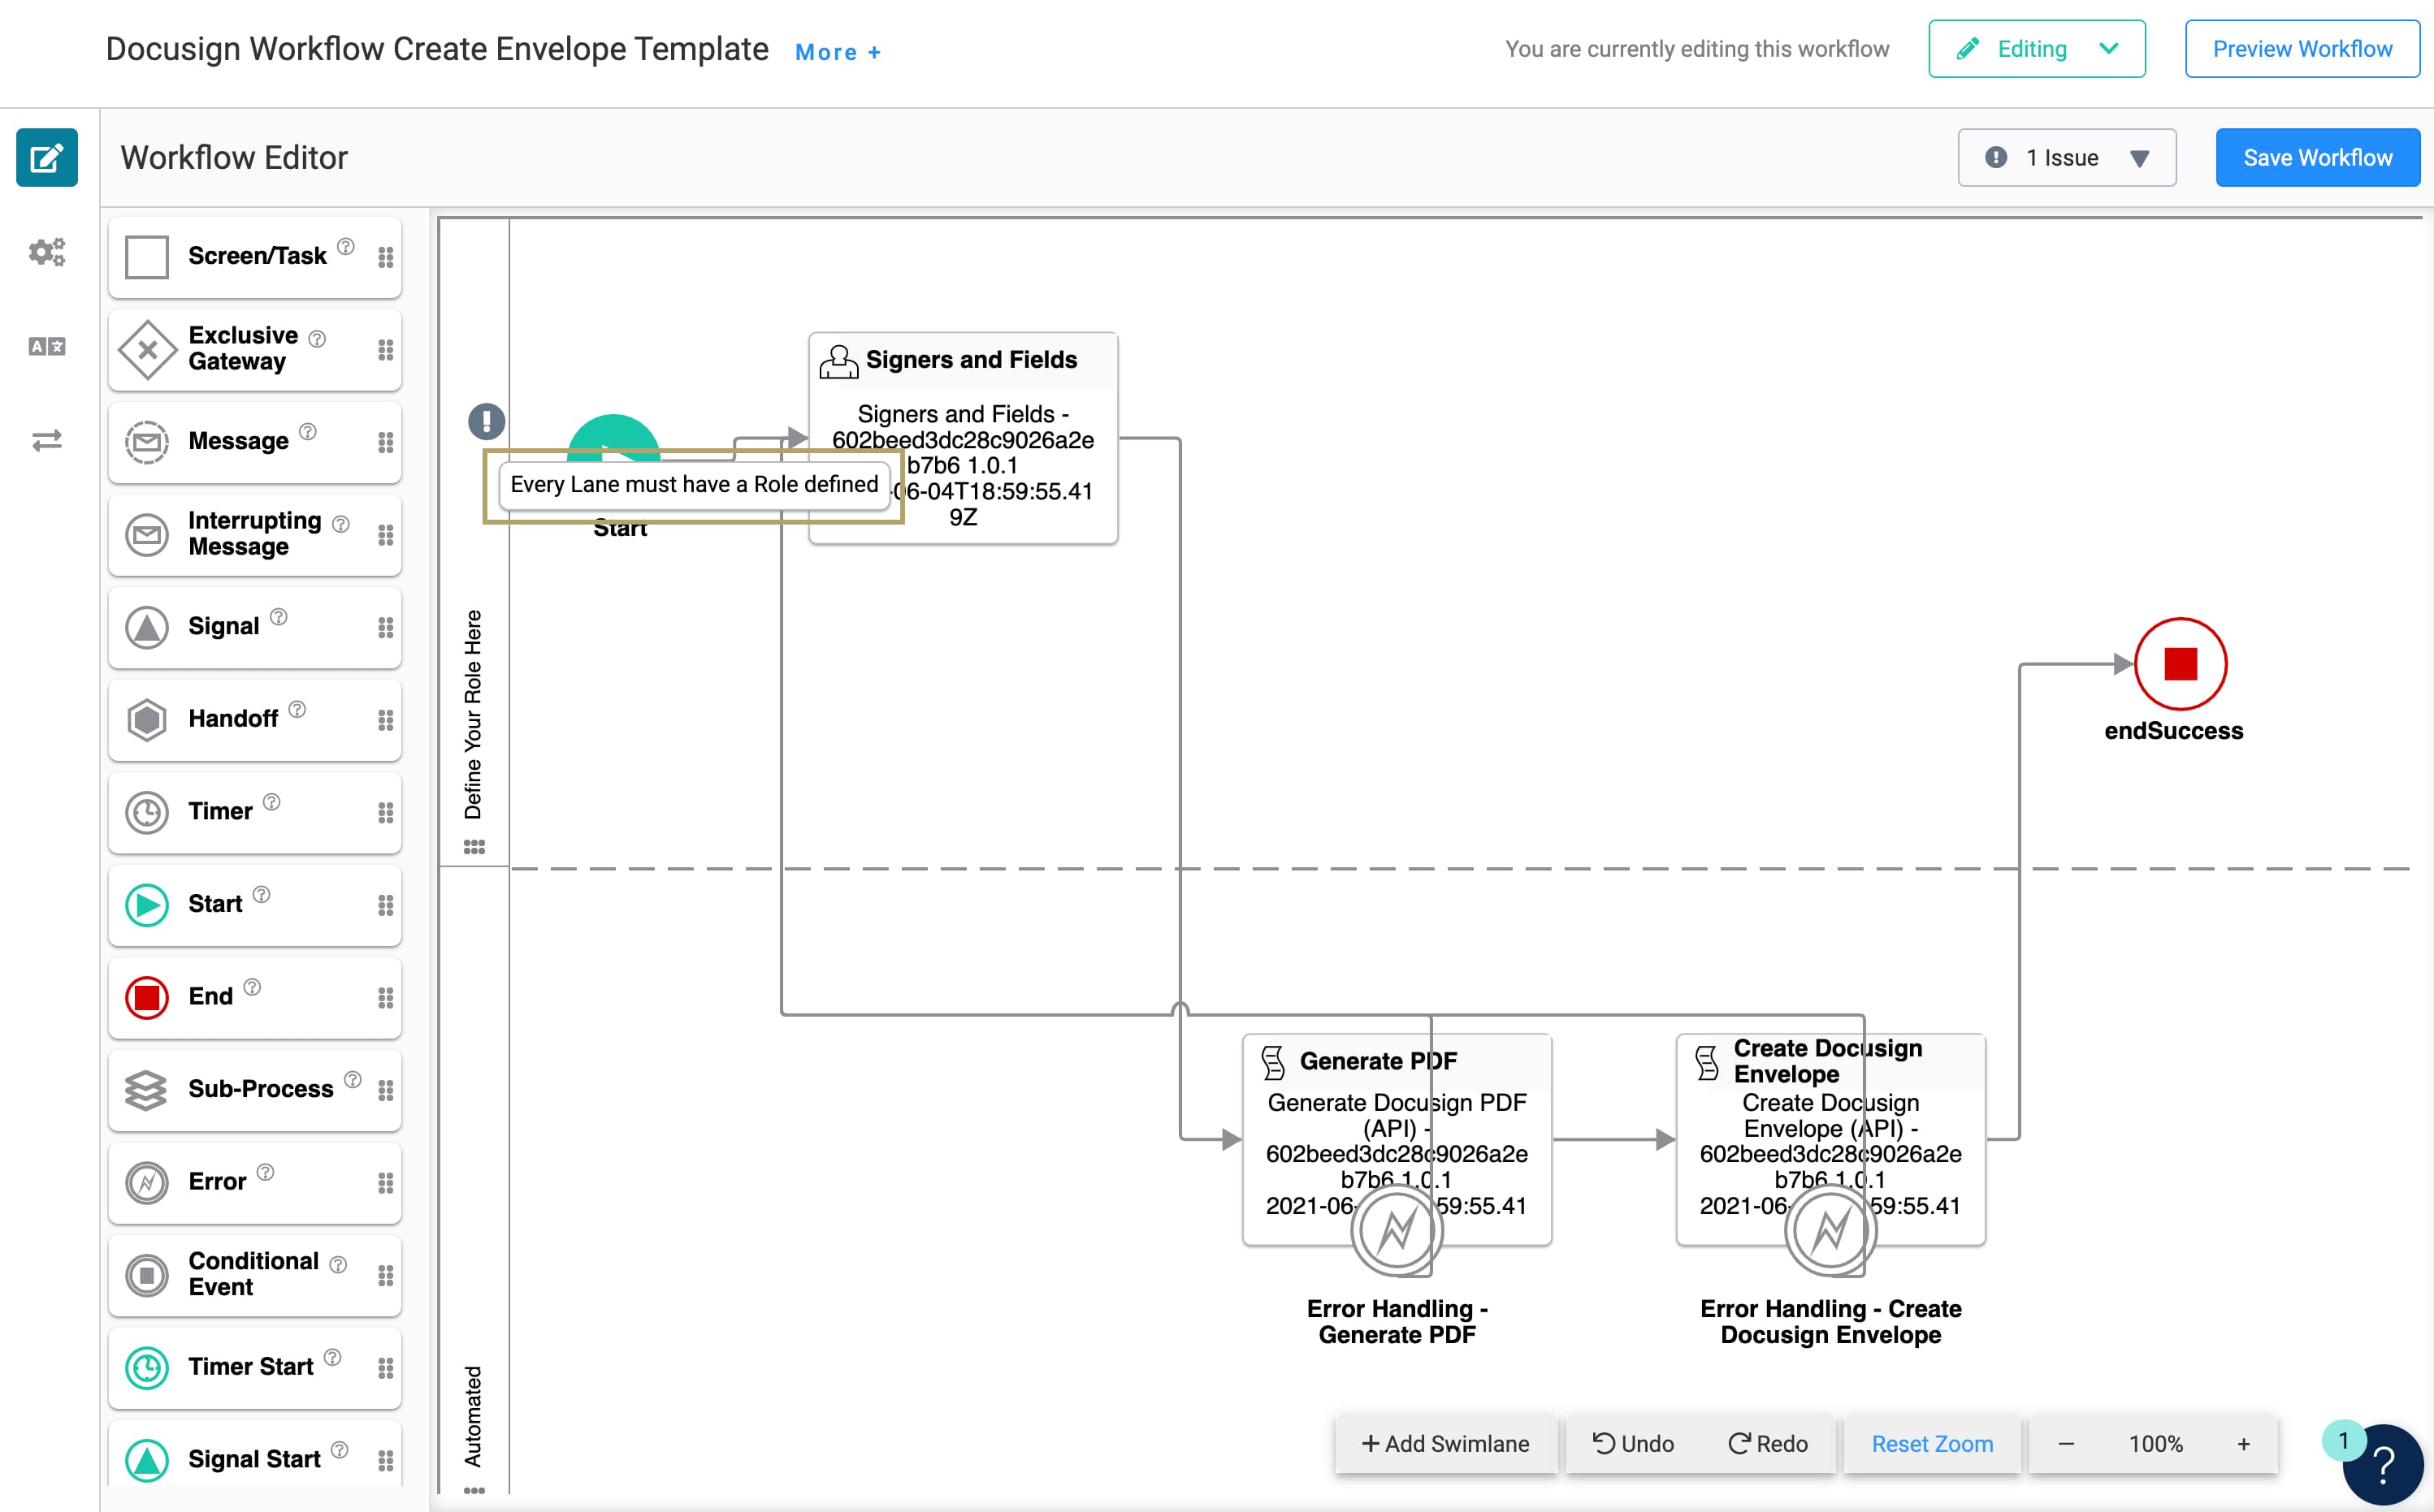Click Reset Zoom link

point(1932,1444)
